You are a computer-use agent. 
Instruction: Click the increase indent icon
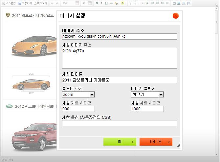(147, 3)
